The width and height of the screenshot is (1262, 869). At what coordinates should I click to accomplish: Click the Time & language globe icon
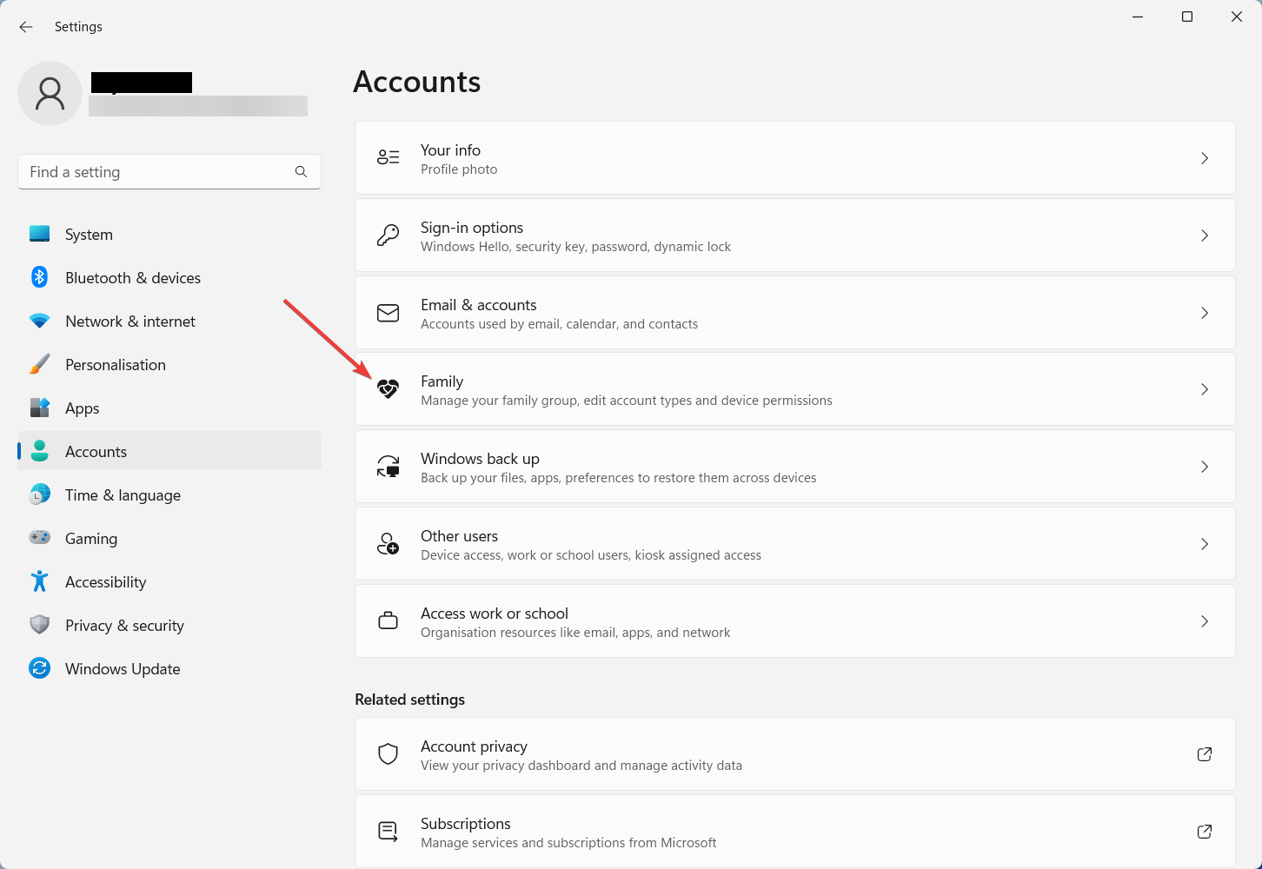(39, 494)
